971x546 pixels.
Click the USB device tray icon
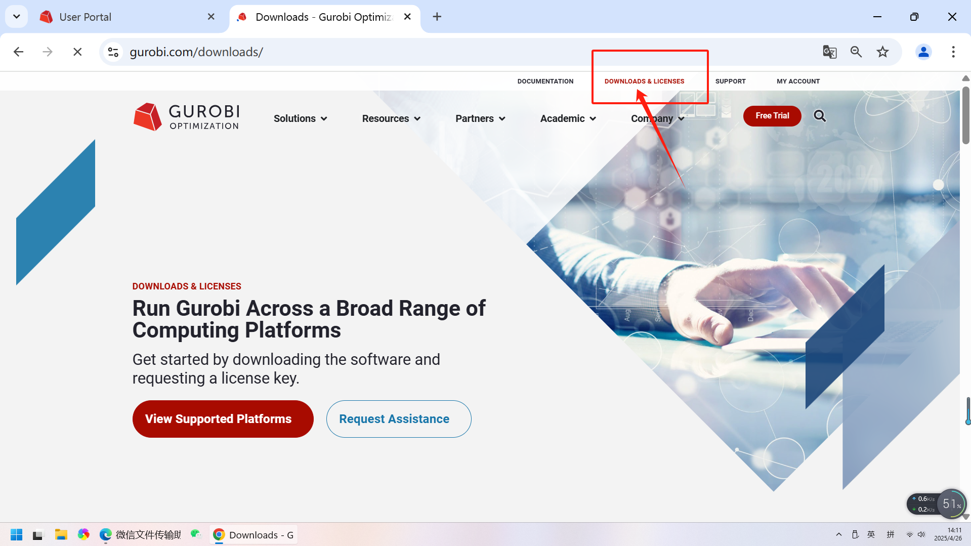tap(855, 534)
